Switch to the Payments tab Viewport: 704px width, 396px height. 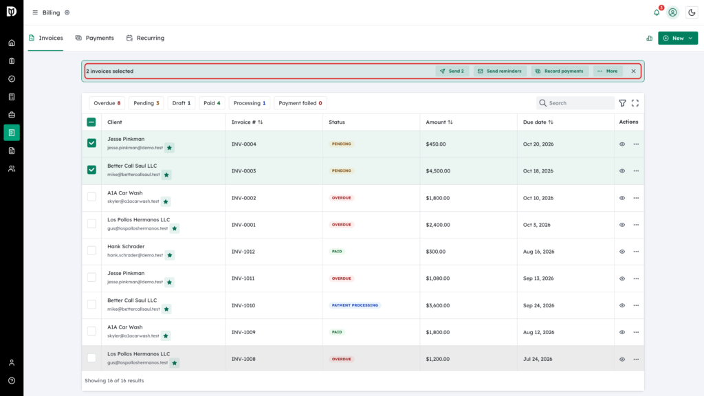[x=95, y=38]
